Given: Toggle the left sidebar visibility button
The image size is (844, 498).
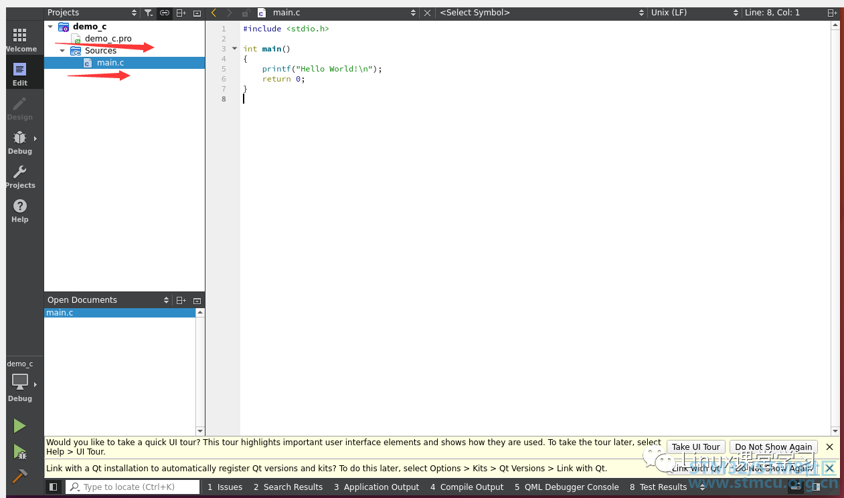Looking at the screenshot, I should 53,487.
